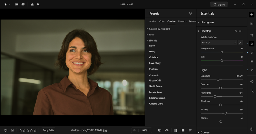
Task: Switch to the Retouch presets tab
Action: coord(182,22)
